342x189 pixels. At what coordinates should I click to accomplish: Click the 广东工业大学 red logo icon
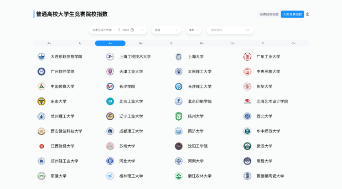[247, 56]
